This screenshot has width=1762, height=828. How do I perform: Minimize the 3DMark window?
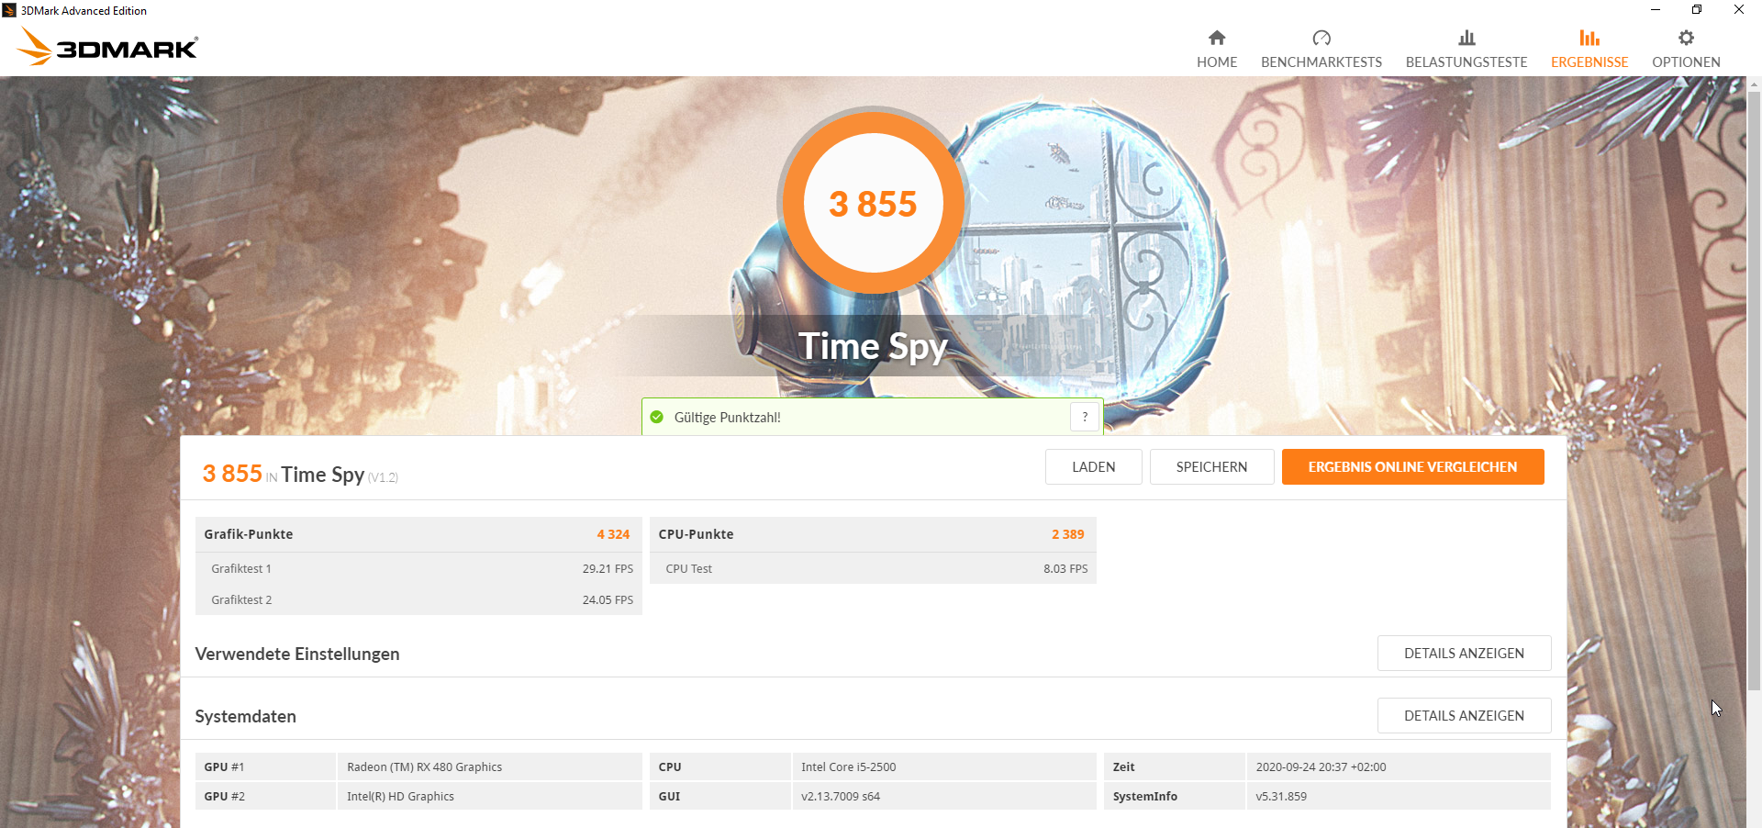pos(1656,10)
